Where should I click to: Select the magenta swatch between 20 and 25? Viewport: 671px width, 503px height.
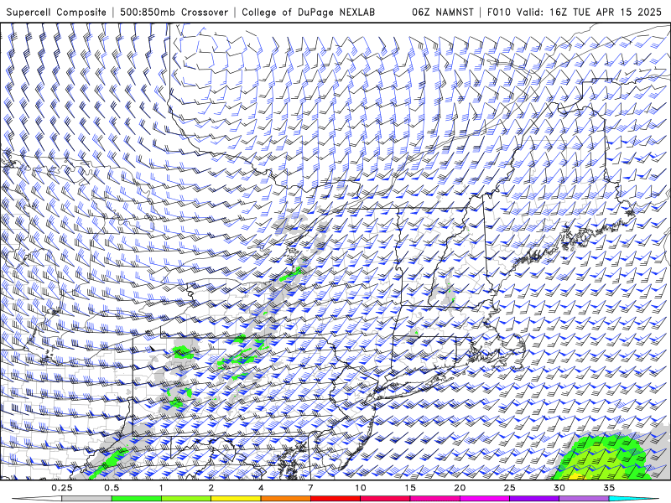(485, 499)
